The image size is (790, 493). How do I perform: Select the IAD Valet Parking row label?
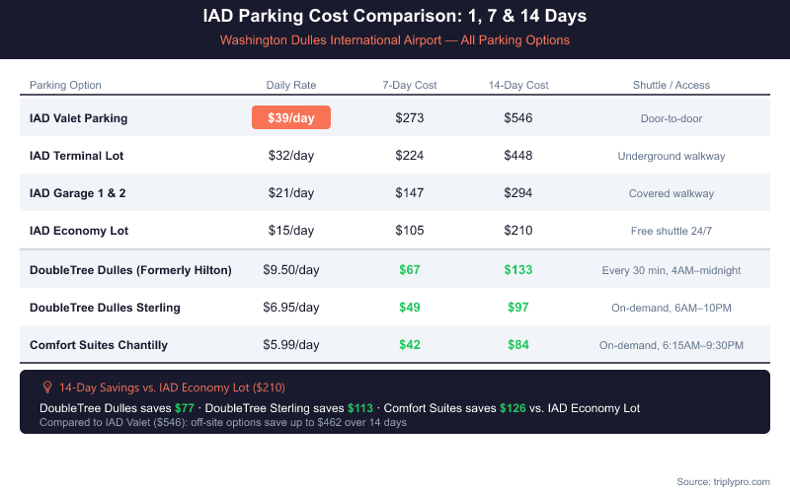pos(79,118)
